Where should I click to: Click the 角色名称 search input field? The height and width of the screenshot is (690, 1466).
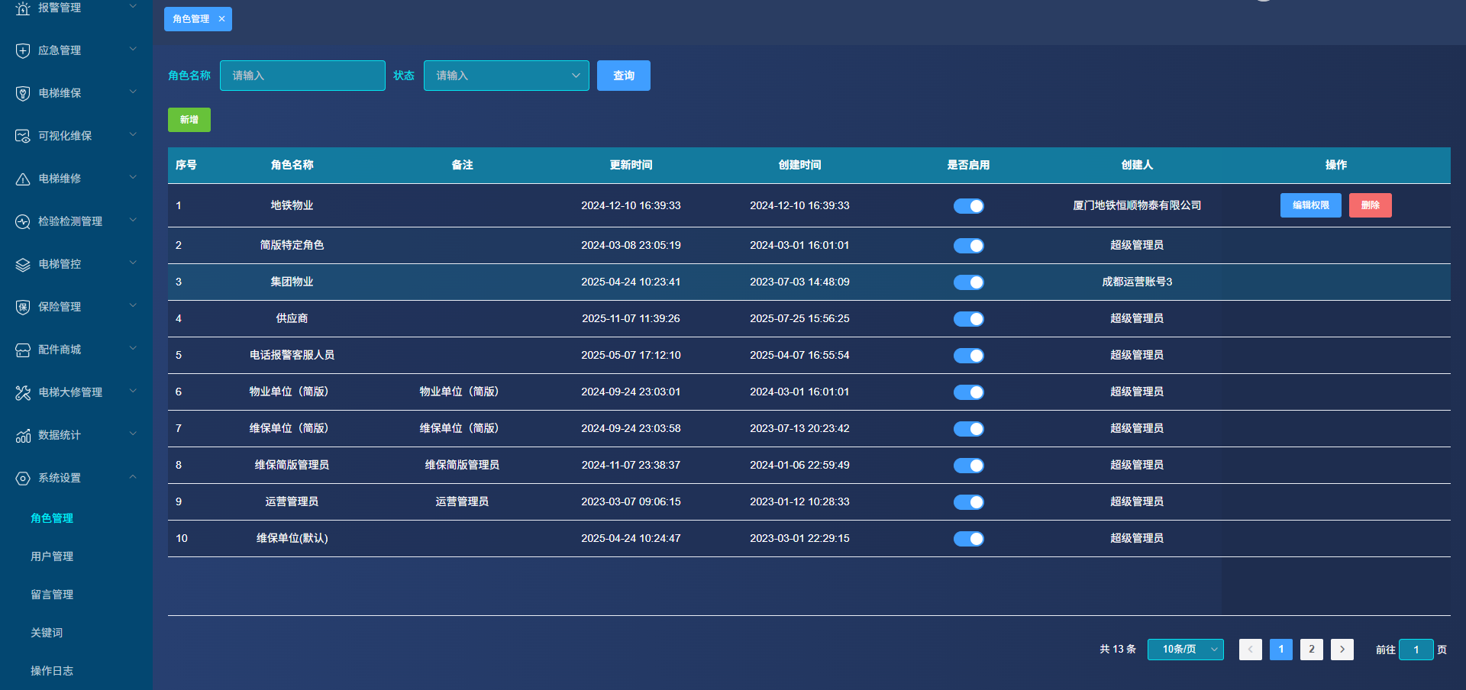point(302,76)
